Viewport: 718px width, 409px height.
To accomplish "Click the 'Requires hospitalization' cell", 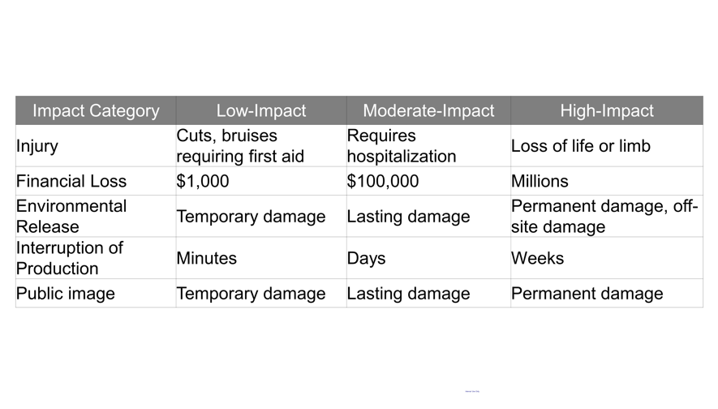I will (x=402, y=146).
